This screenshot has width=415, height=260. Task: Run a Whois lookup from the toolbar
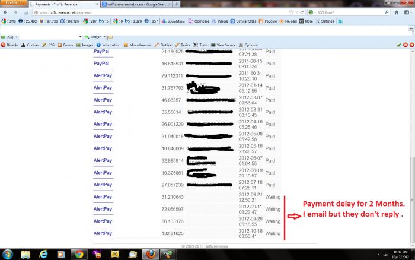click(220, 21)
